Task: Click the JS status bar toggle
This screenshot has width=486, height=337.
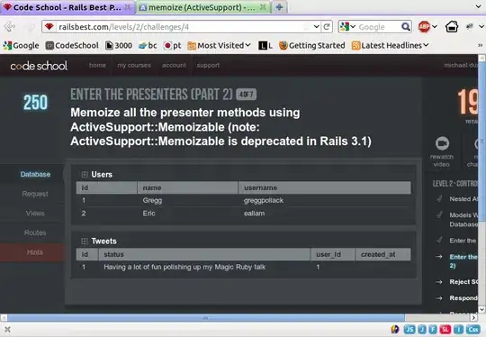Action: coord(409,329)
